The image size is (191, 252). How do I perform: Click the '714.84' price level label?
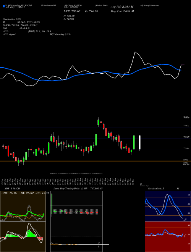click(x=186, y=149)
